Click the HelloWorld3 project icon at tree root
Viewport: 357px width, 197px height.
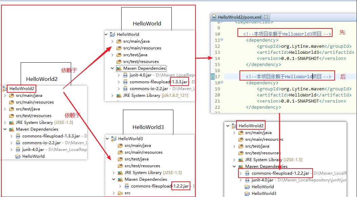click(x=113, y=138)
